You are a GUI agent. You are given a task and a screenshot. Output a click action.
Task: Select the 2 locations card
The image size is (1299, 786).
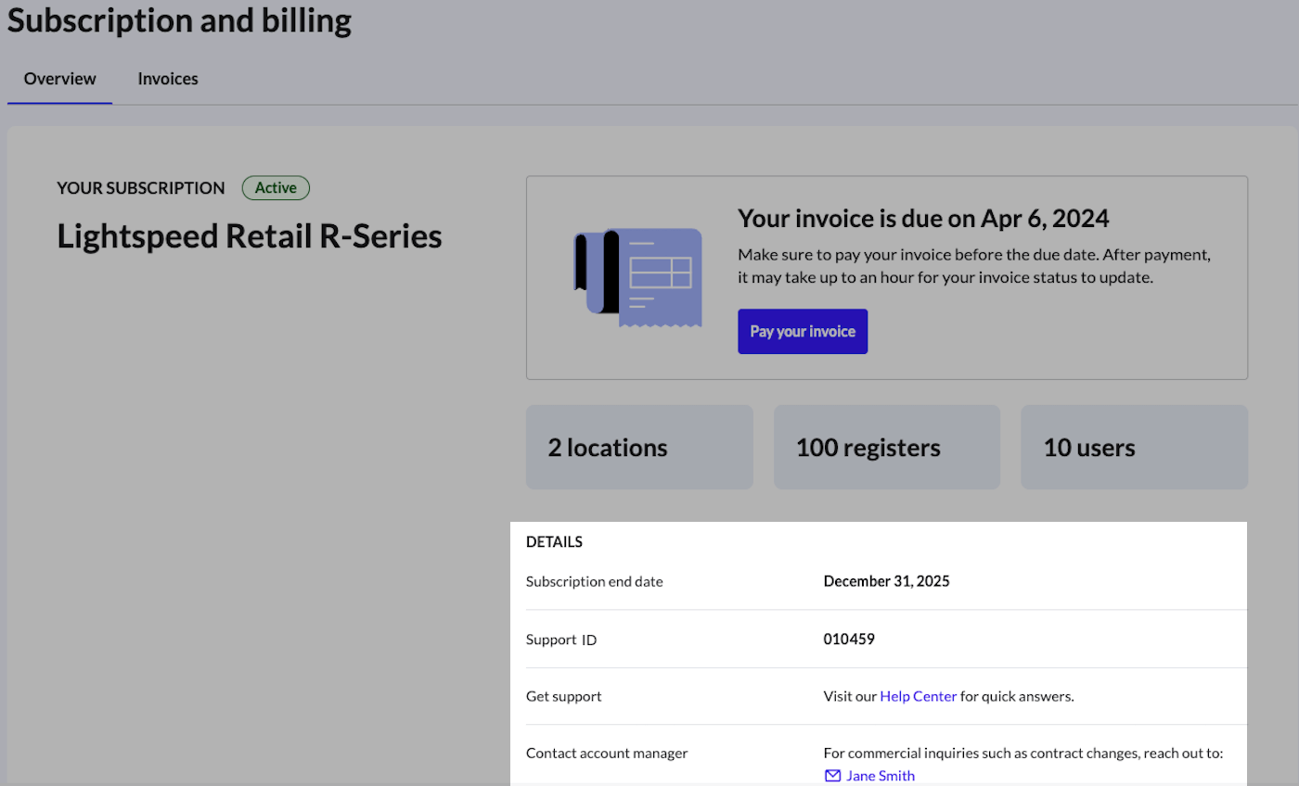(x=639, y=448)
